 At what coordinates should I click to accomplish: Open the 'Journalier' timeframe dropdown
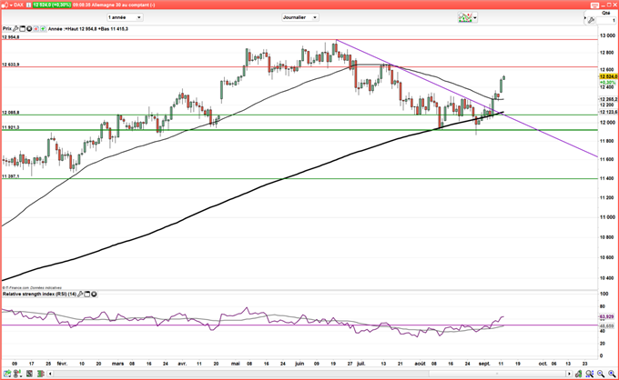[x=300, y=17]
